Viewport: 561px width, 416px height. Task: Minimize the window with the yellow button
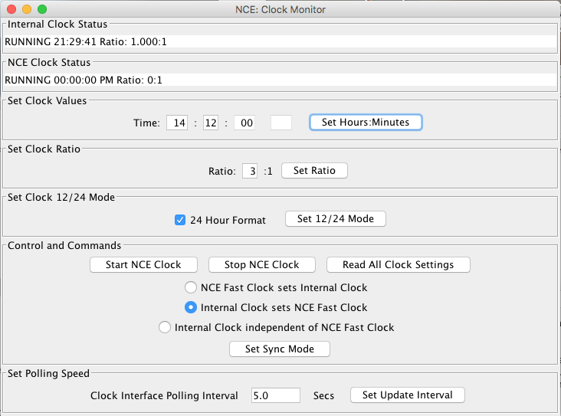[26, 9]
